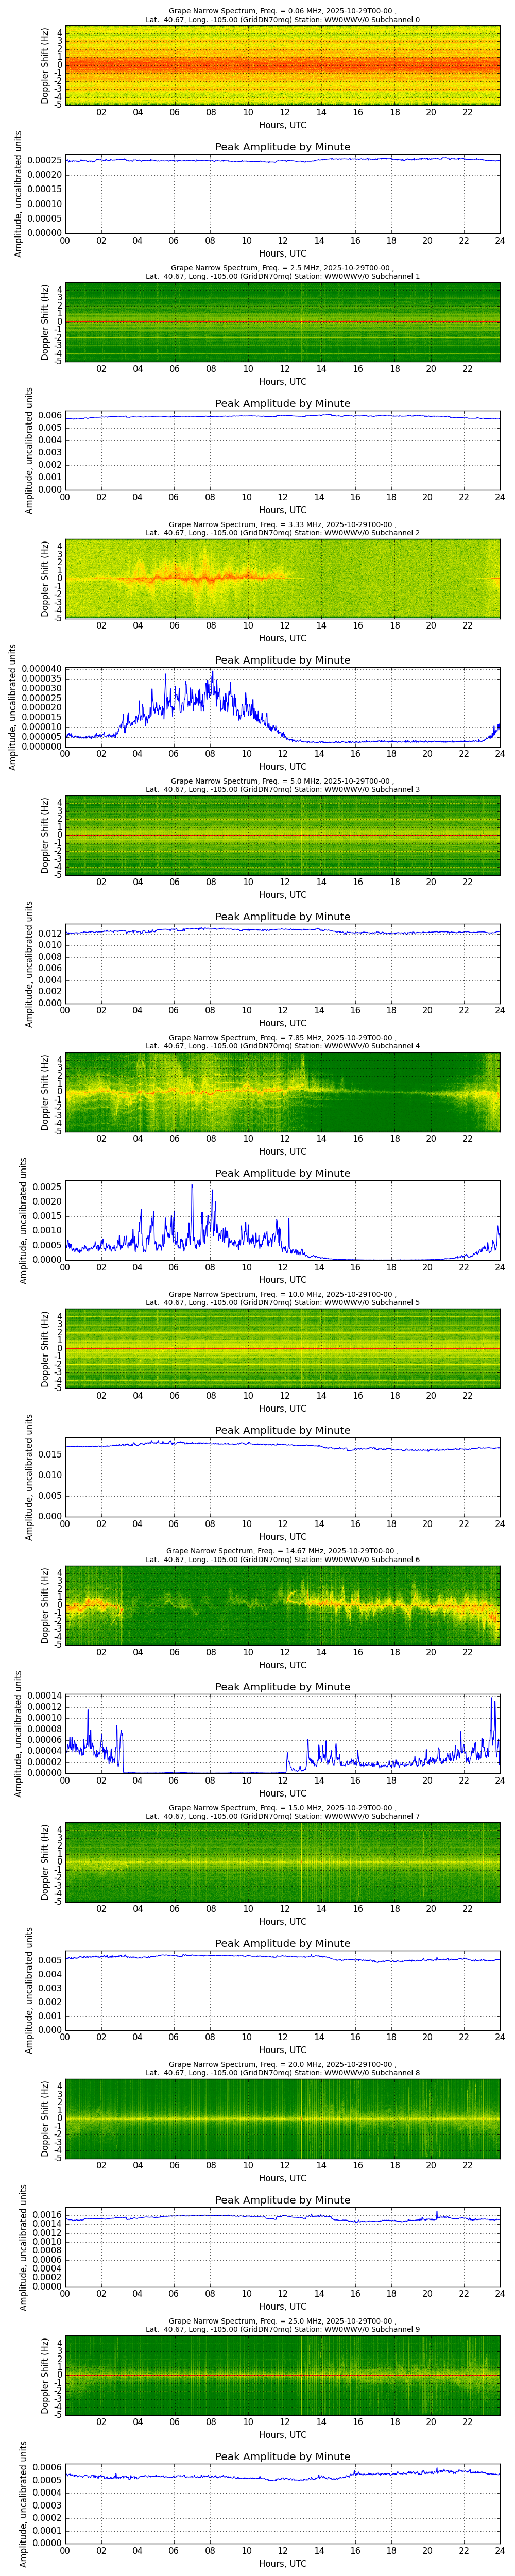
Task: Click Hours, UTC label under 0.06 MHz spectrogram
Action: pos(283,125)
